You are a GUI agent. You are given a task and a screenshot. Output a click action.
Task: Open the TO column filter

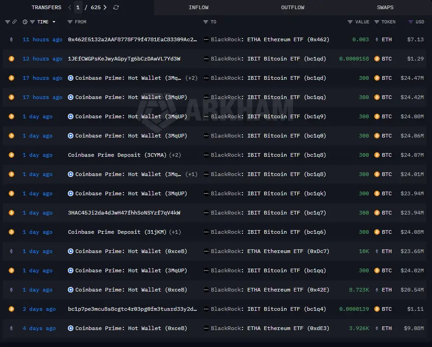(205, 22)
